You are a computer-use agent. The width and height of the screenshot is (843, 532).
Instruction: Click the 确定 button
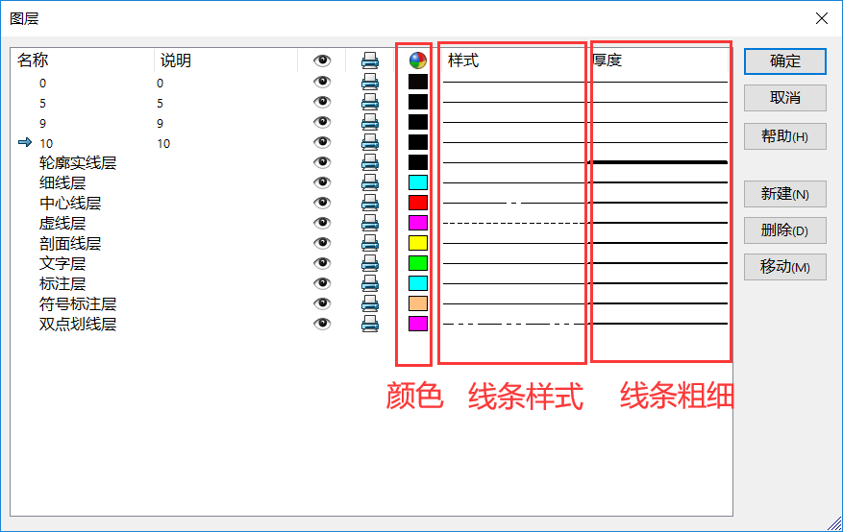[785, 61]
